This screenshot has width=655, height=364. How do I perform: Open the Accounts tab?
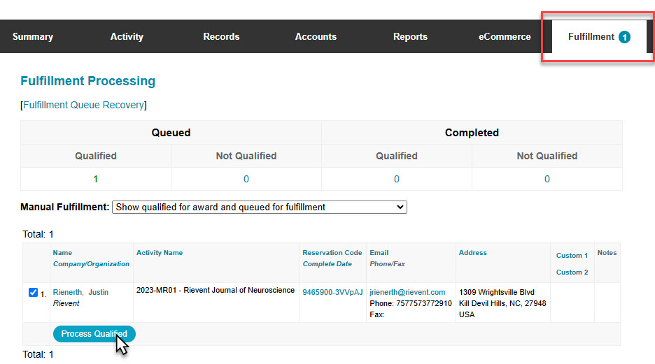tap(316, 37)
